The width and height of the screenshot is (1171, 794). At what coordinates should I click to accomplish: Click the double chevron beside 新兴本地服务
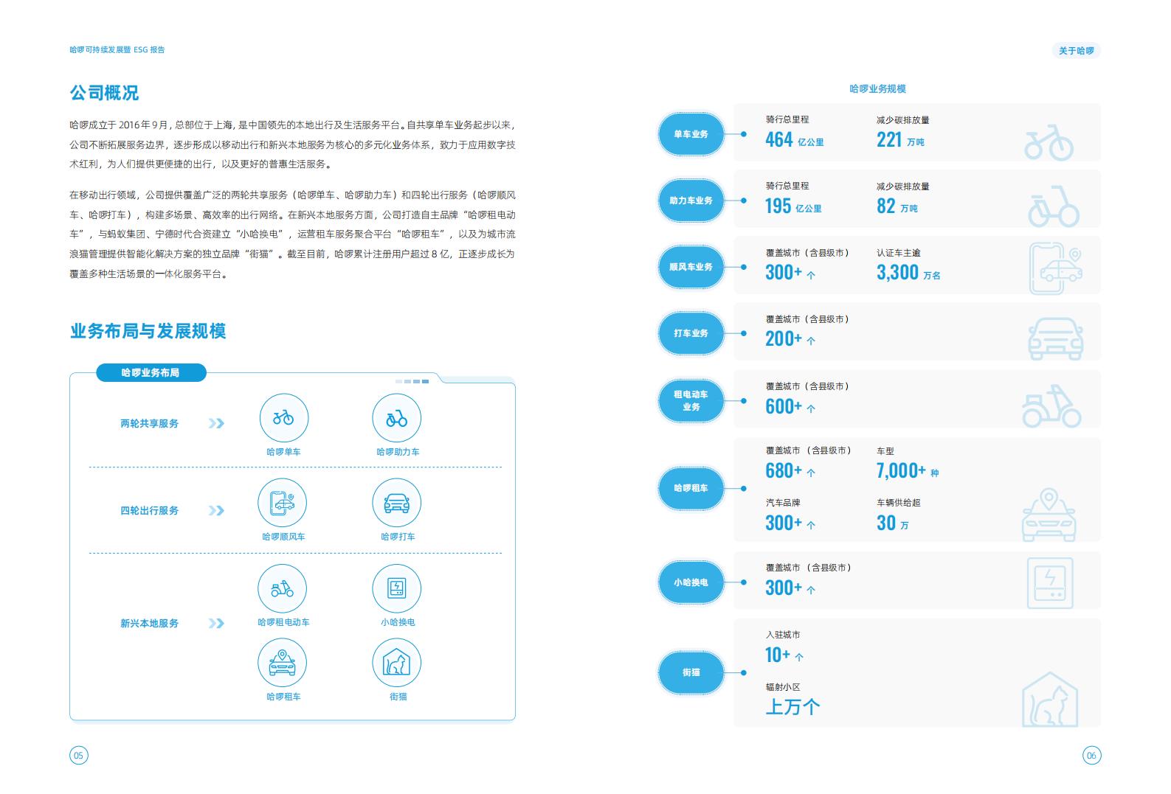click(x=216, y=624)
